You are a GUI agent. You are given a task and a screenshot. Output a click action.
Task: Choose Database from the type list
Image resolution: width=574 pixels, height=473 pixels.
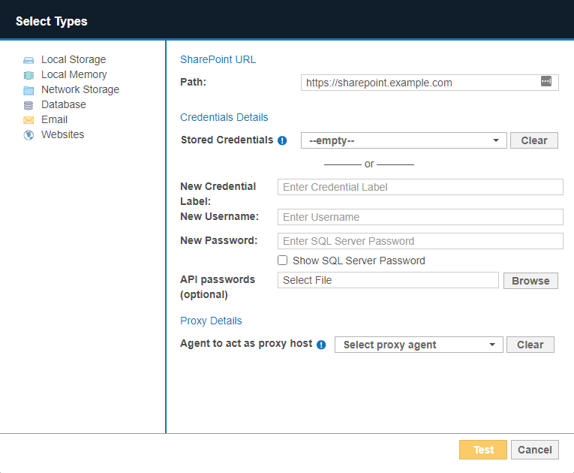tap(63, 105)
